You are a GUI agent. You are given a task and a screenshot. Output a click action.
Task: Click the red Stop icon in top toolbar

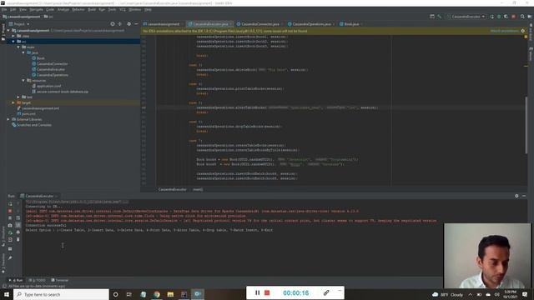[x=514, y=17]
